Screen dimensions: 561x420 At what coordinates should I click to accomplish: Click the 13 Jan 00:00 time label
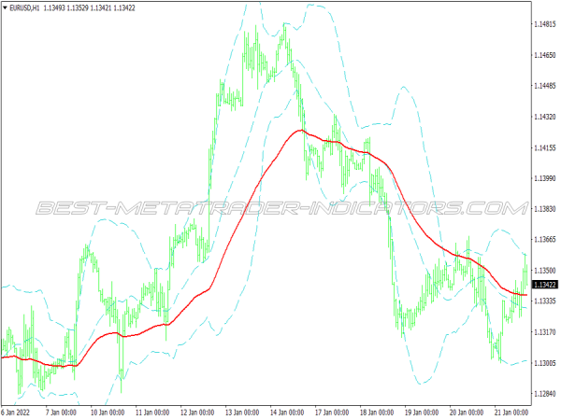click(x=242, y=413)
